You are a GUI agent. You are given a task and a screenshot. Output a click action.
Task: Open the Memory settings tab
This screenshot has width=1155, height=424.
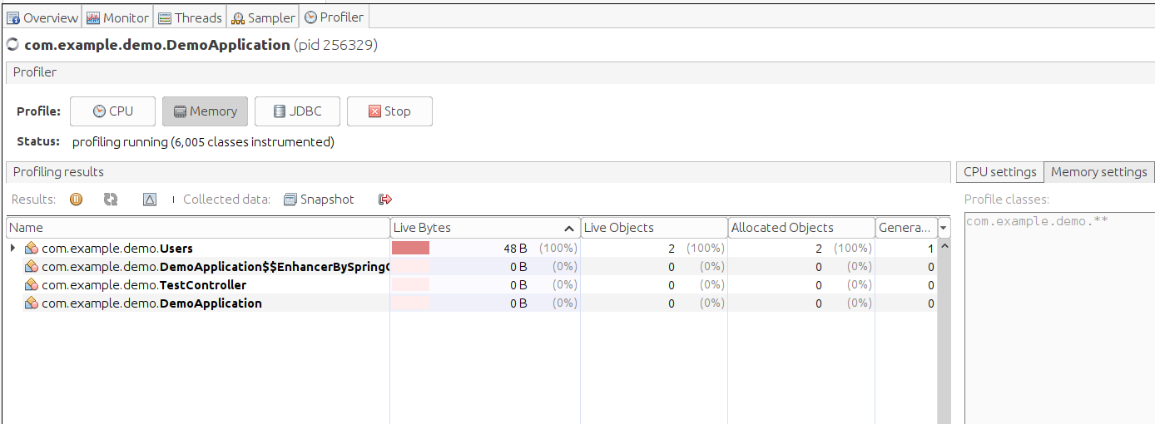[1099, 172]
